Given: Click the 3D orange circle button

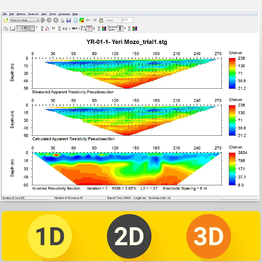Looking at the screenshot, I should (x=209, y=236).
